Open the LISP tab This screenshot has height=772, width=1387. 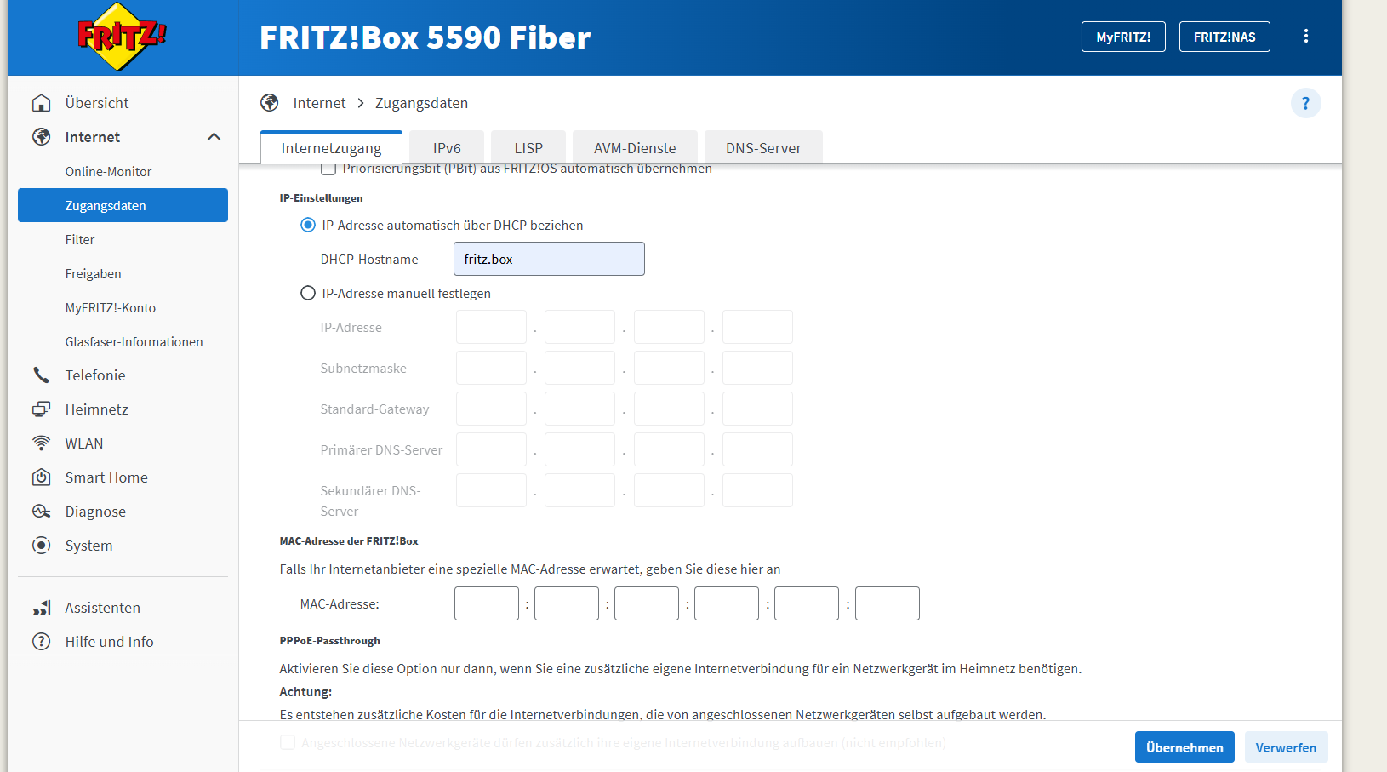coord(528,147)
